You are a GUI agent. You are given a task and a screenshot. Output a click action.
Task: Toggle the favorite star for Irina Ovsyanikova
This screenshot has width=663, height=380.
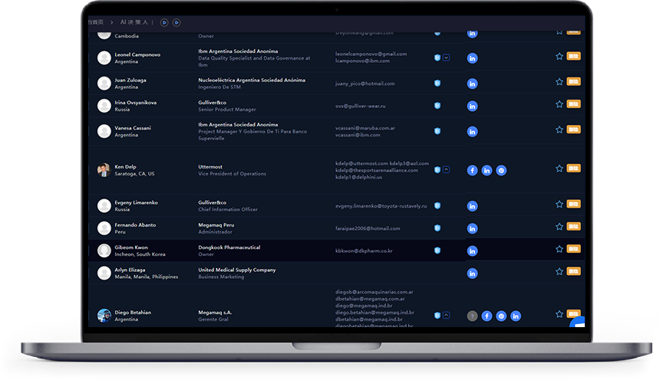coord(559,104)
